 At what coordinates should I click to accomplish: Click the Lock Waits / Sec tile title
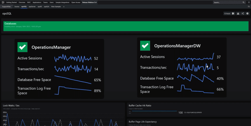tap(11, 105)
